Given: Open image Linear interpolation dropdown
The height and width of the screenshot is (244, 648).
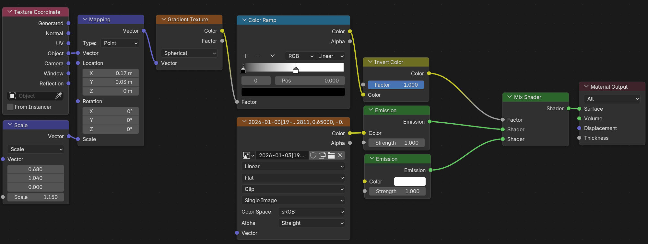Looking at the screenshot, I should pos(293,166).
